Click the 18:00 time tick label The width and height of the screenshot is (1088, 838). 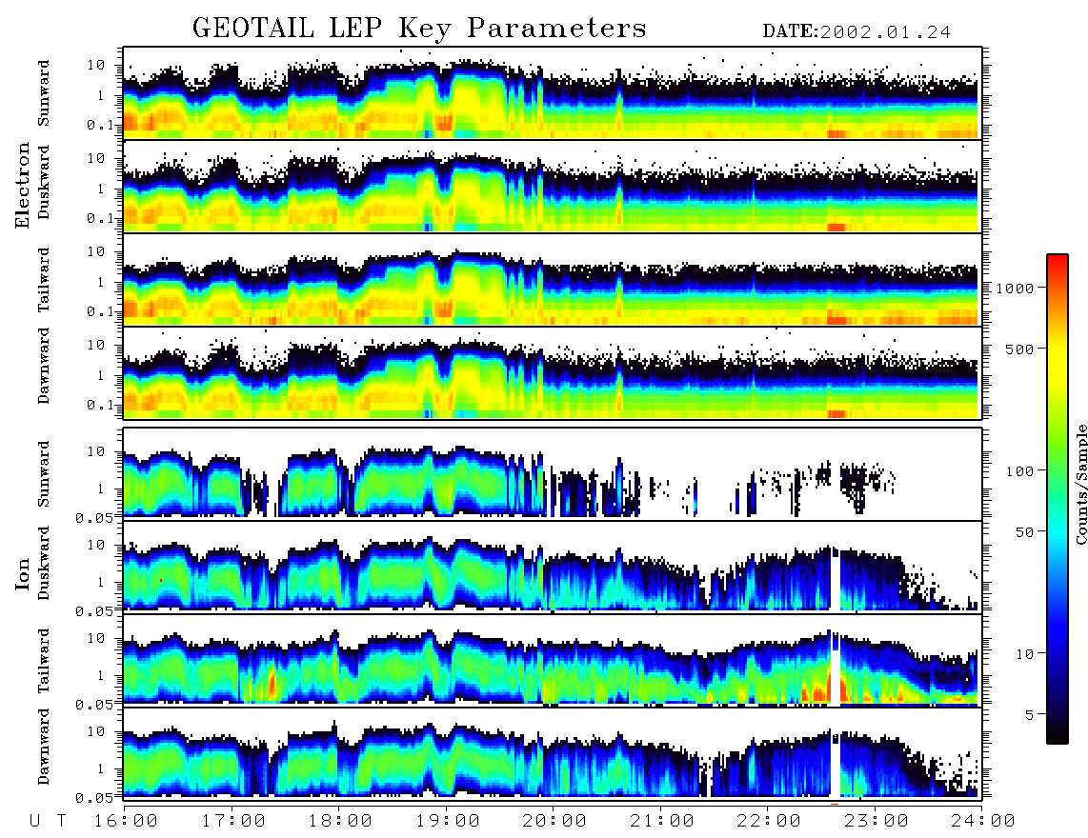pos(341,821)
